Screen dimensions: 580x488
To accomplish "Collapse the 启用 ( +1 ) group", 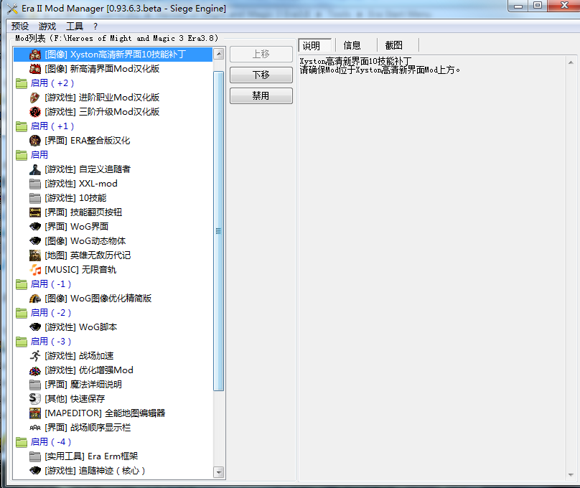I will tap(22, 126).
